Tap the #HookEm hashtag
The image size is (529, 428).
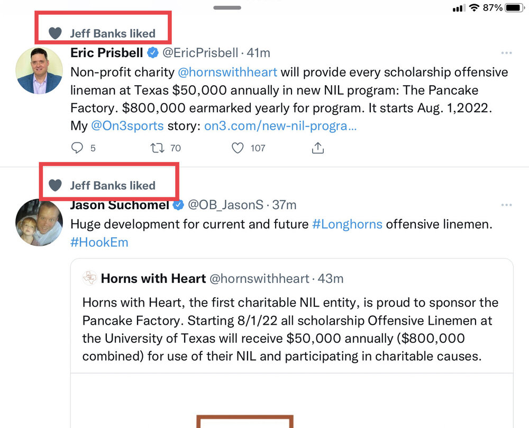pyautogui.click(x=99, y=242)
